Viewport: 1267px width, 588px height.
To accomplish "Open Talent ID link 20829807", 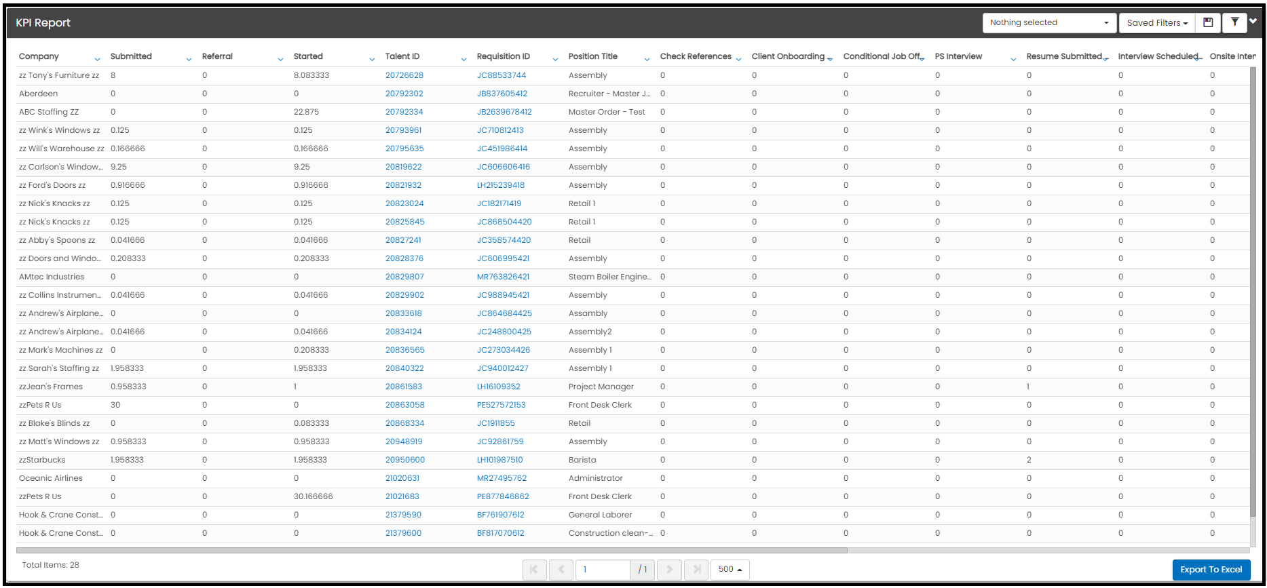I will 404,277.
